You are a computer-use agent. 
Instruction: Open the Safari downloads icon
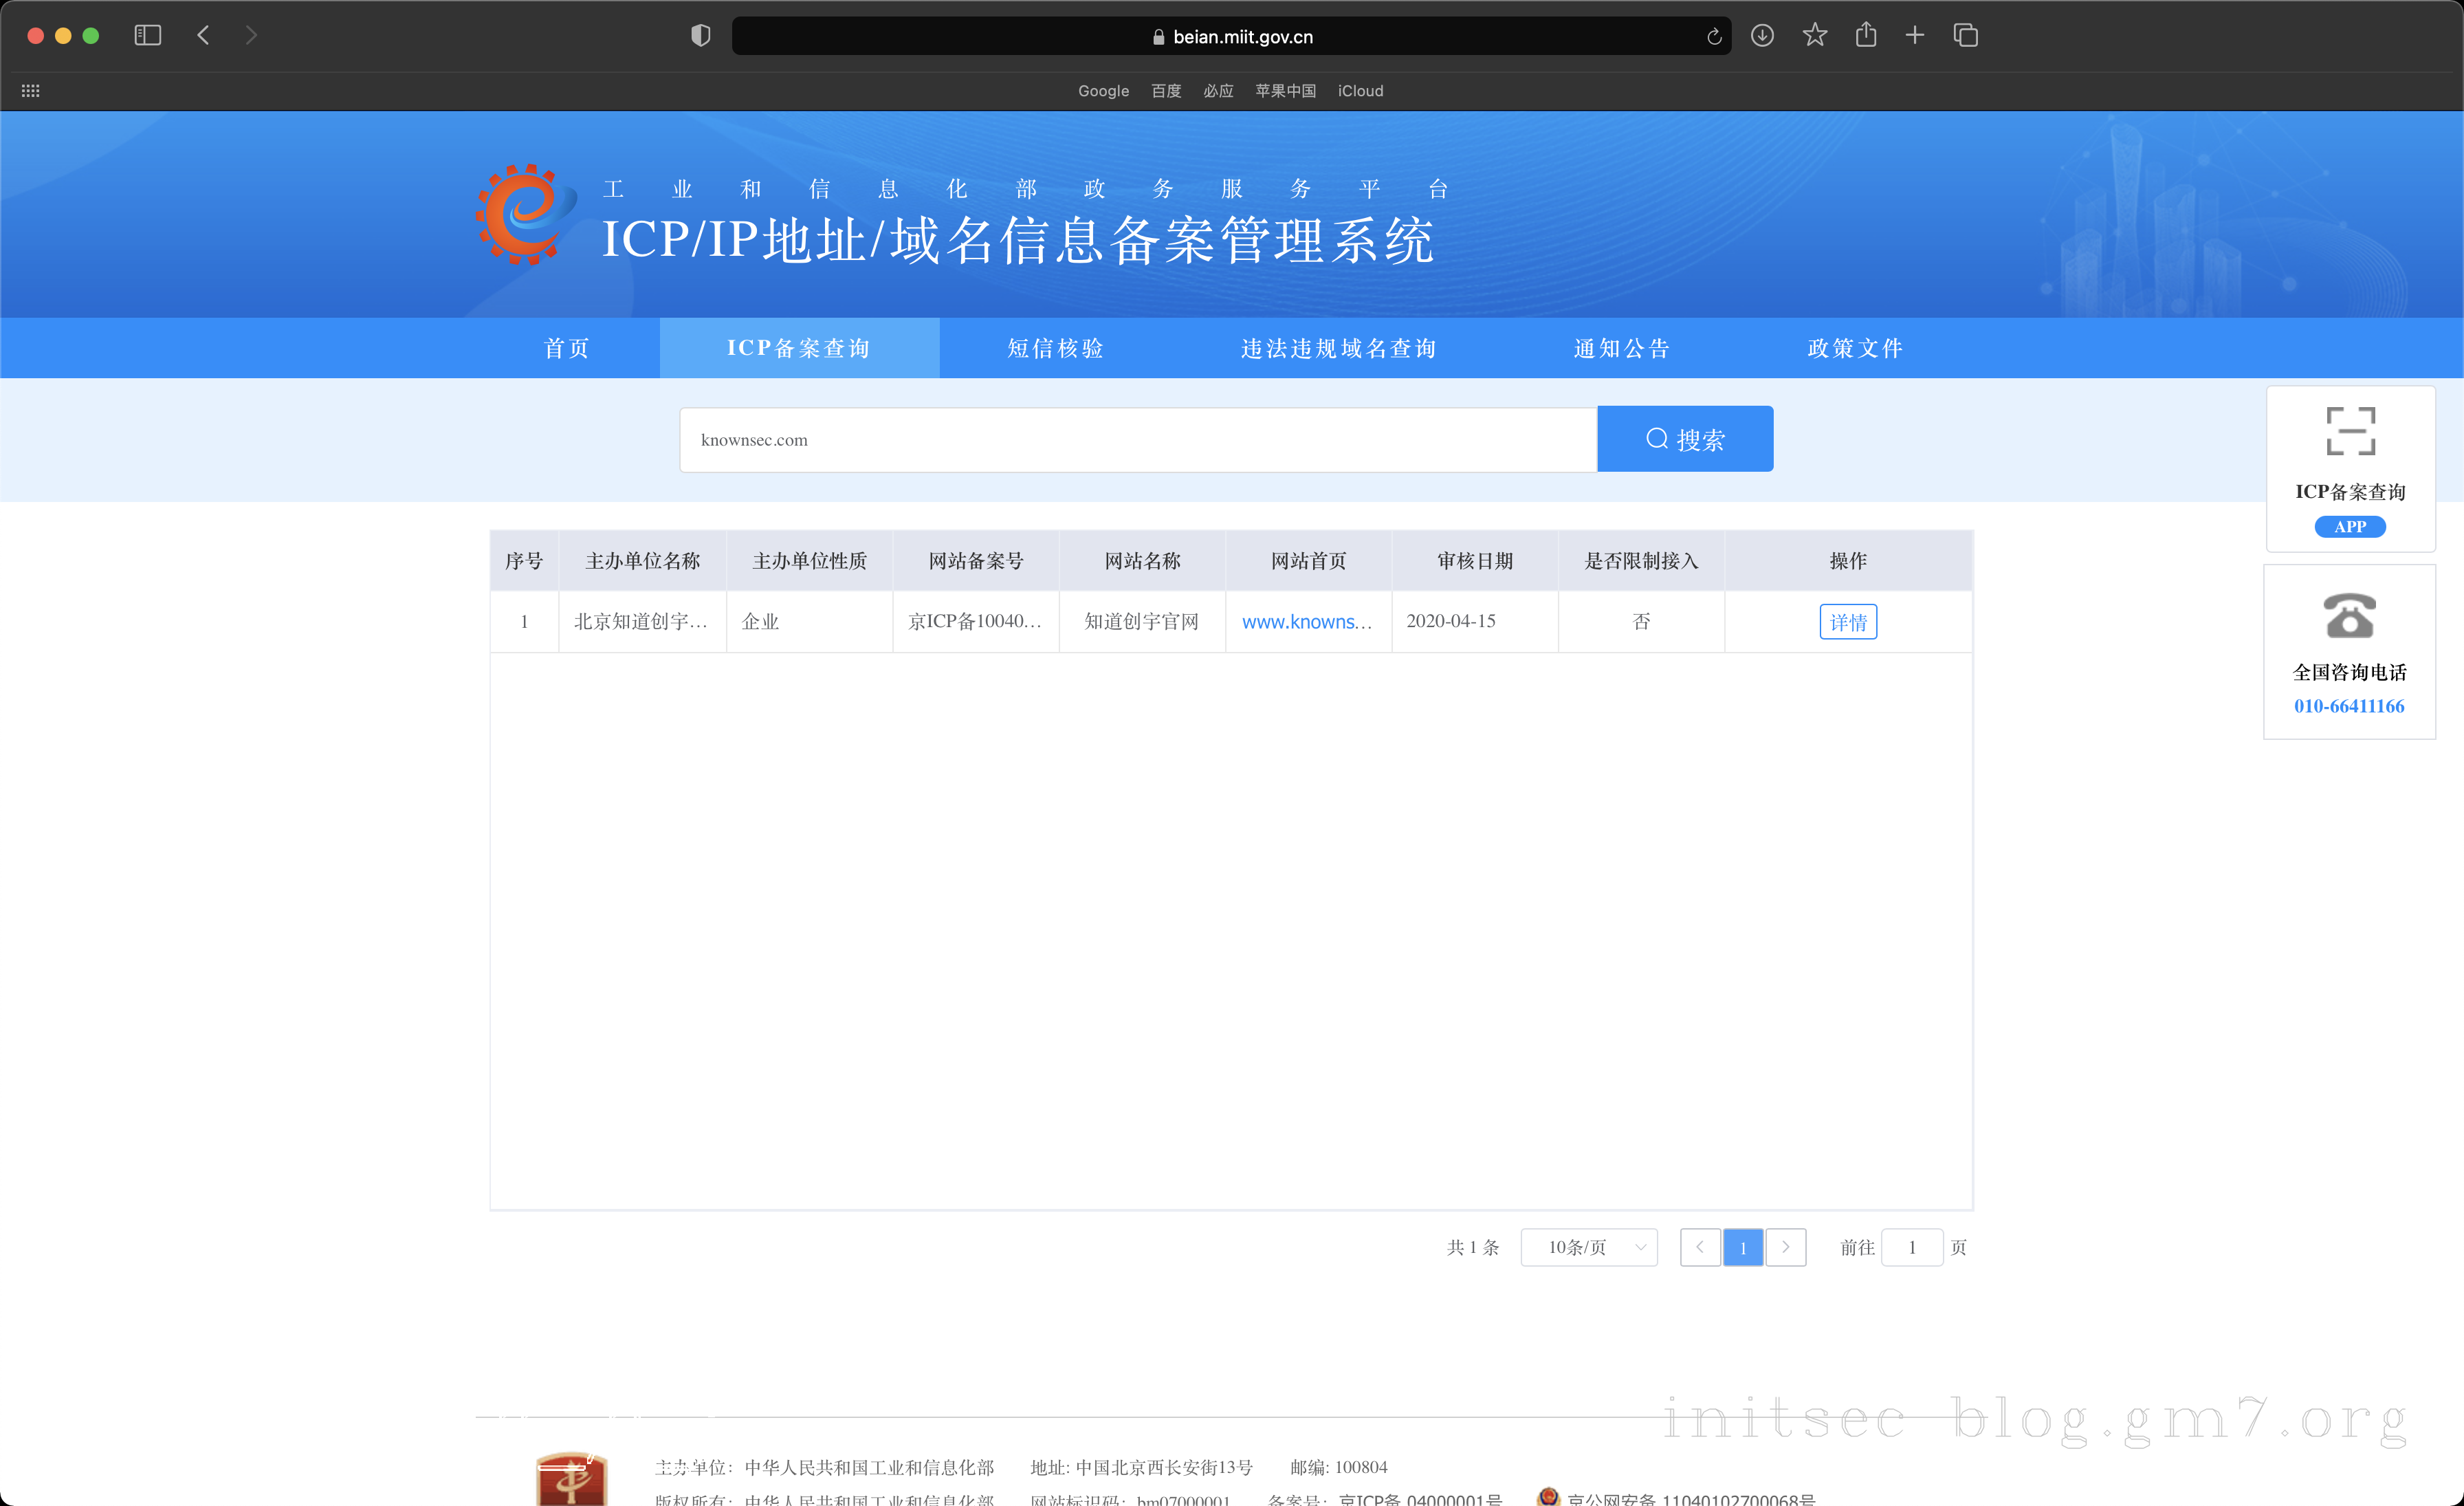click(x=1762, y=36)
